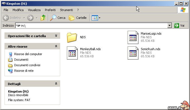The image size is (190, 110).
Task: Click the Back arrow button (Indietro)
Action: 12,18
